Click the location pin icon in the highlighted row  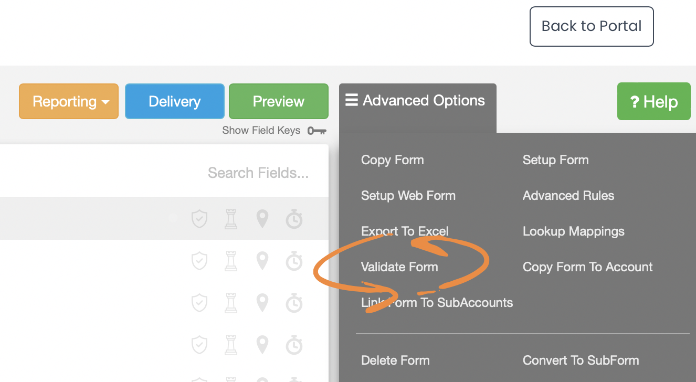tap(262, 219)
